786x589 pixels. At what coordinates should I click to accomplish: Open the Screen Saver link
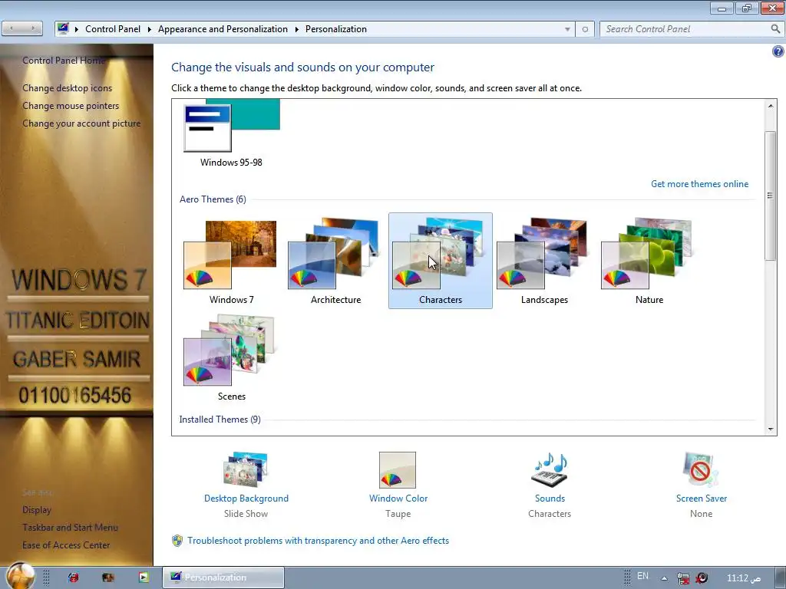tap(701, 499)
